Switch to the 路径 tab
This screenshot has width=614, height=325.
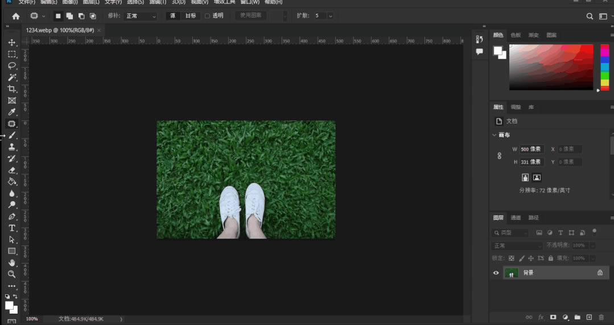pyautogui.click(x=533, y=218)
